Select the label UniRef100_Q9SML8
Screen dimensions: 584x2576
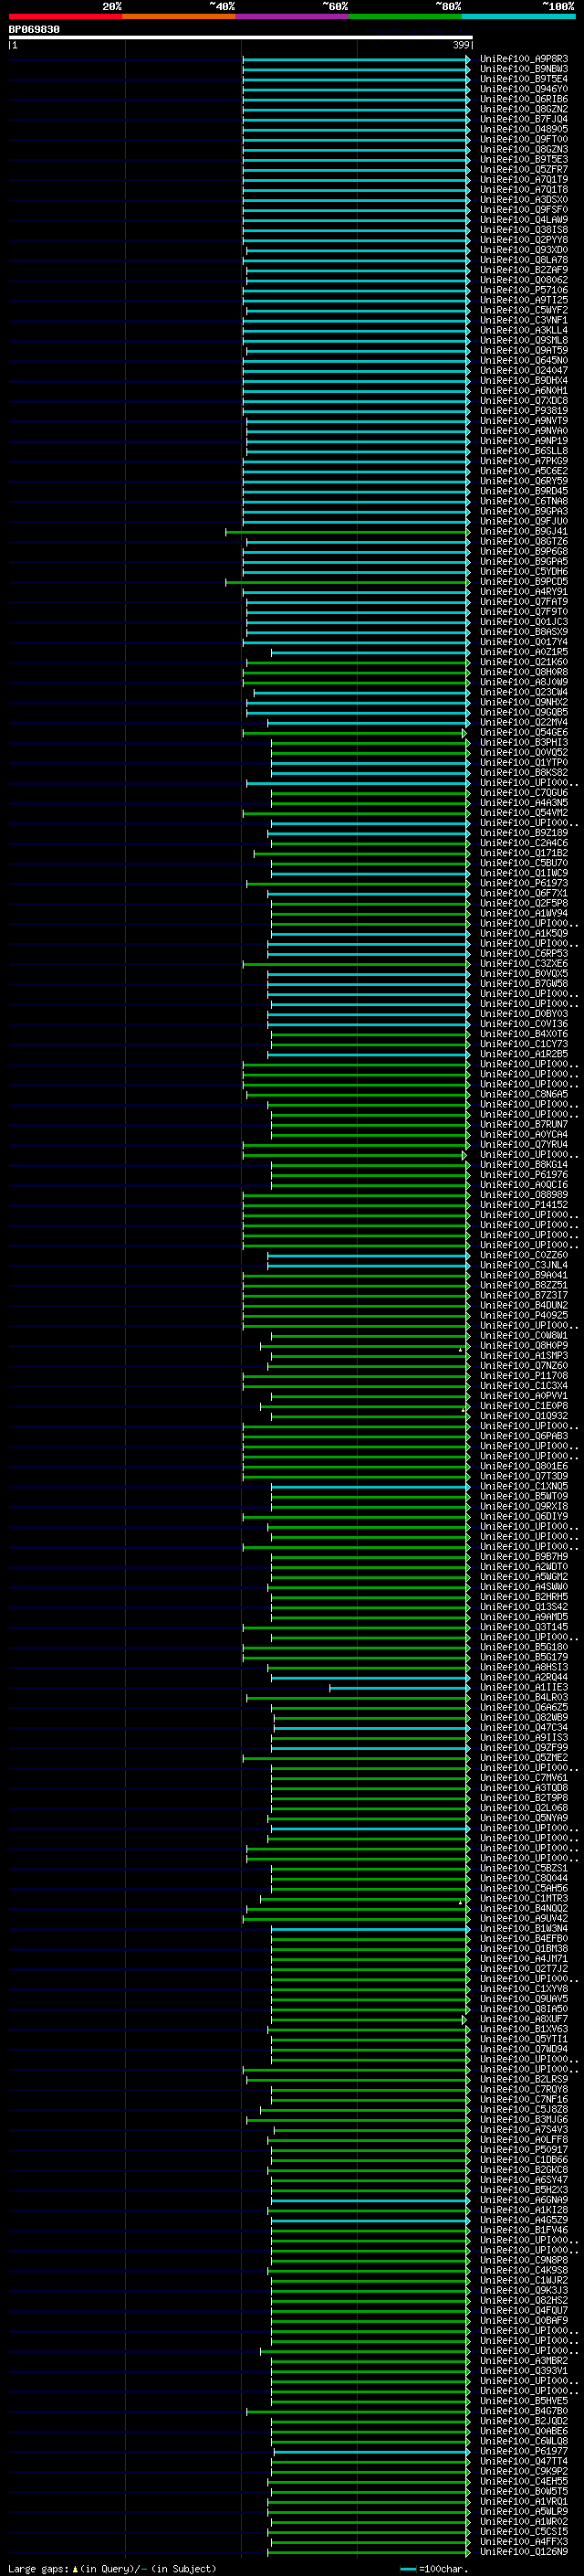coord(524,340)
